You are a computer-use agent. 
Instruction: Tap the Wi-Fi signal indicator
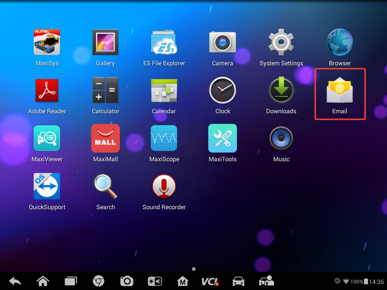pyautogui.click(x=346, y=281)
